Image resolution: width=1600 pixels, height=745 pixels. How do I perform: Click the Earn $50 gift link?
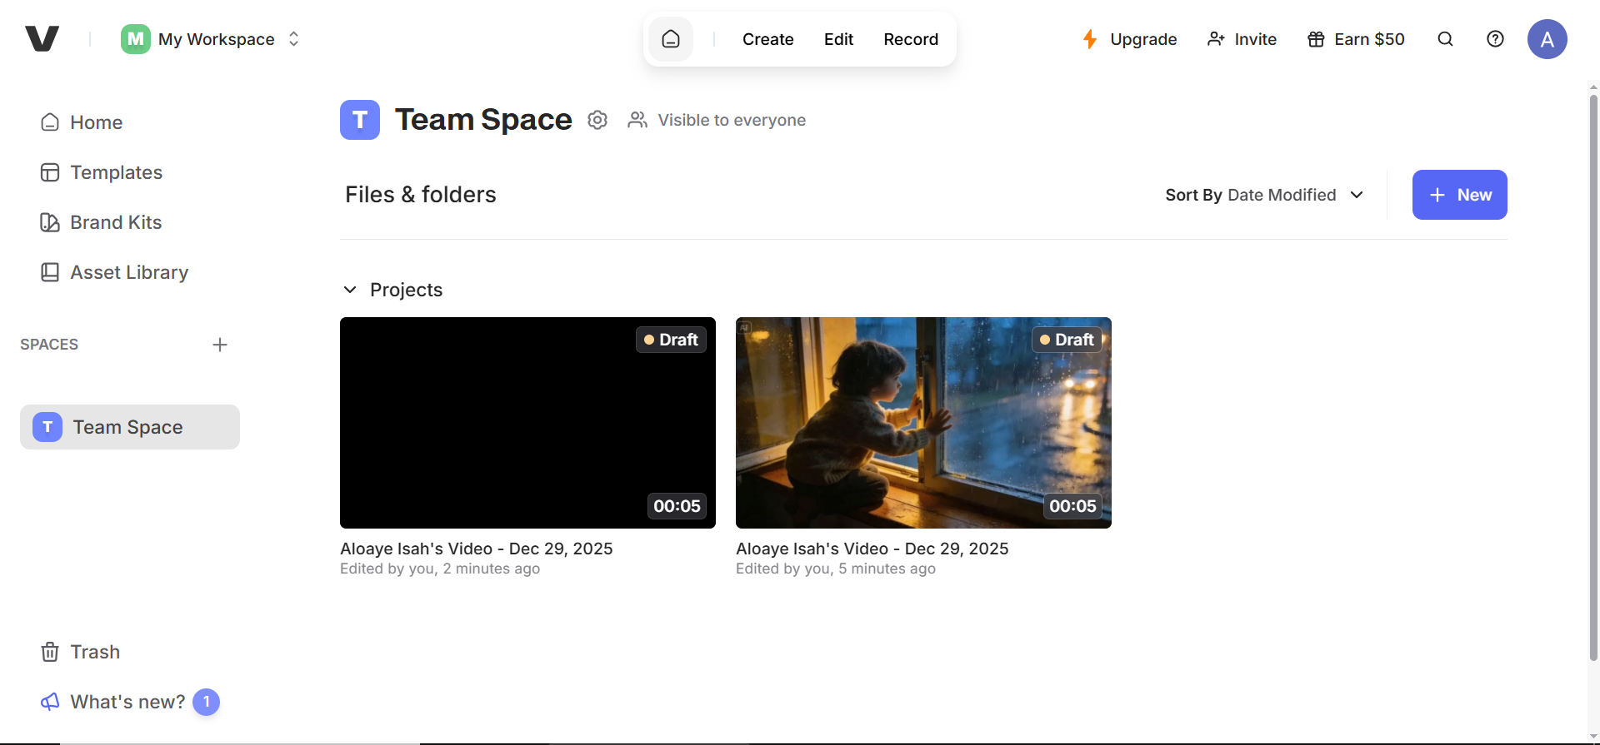[1356, 39]
